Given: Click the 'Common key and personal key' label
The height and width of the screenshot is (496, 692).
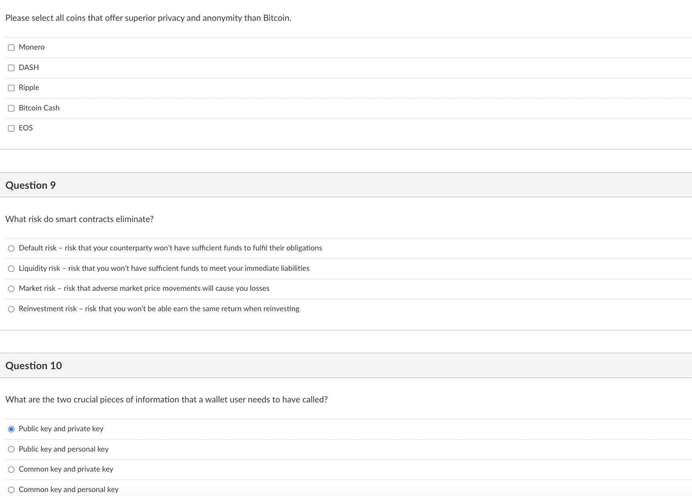Looking at the screenshot, I should coord(68,490).
